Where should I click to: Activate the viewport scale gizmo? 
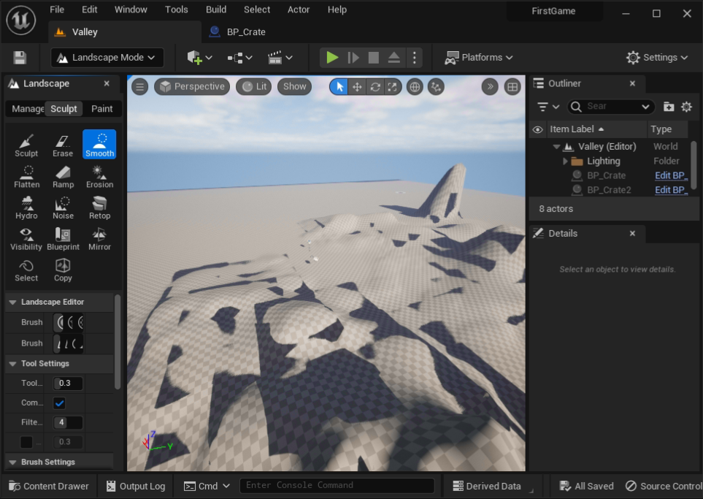tap(392, 87)
